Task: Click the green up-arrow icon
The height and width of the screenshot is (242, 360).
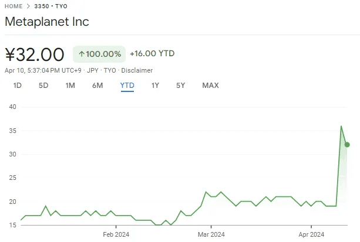Action: 82,54
